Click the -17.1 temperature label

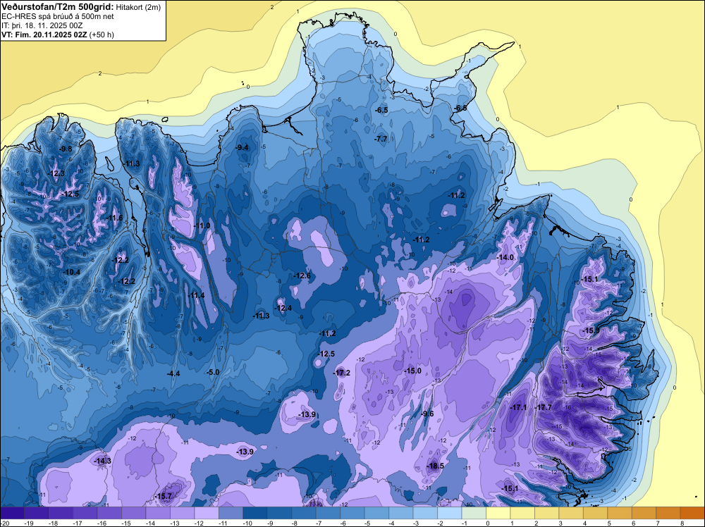[518, 407]
